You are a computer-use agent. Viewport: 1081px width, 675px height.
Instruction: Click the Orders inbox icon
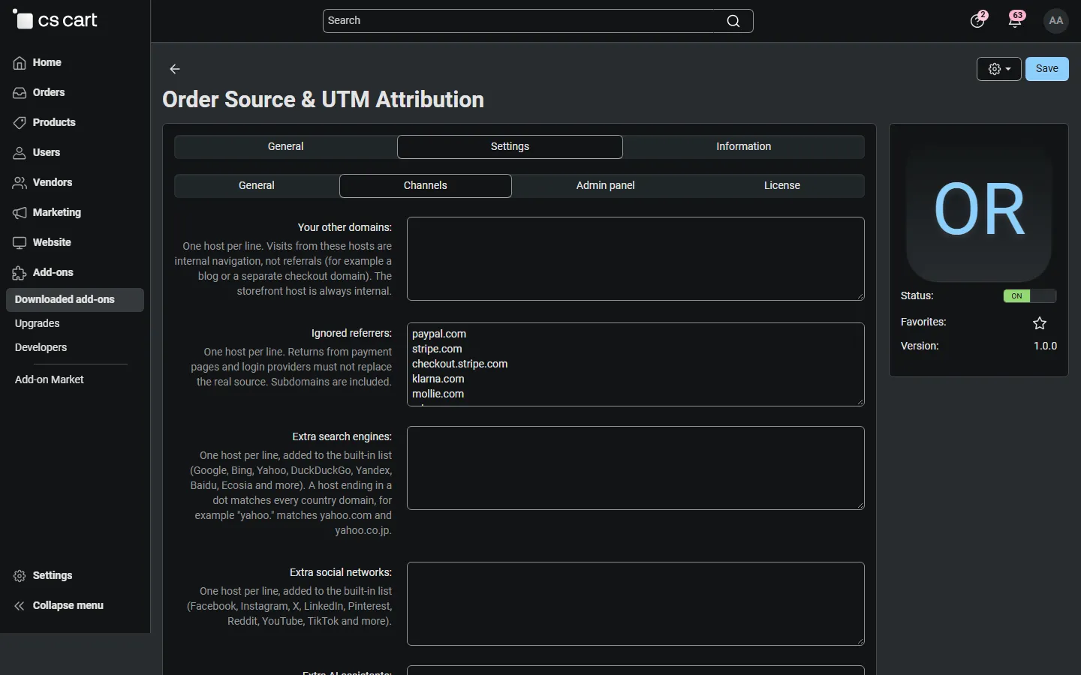coord(20,93)
